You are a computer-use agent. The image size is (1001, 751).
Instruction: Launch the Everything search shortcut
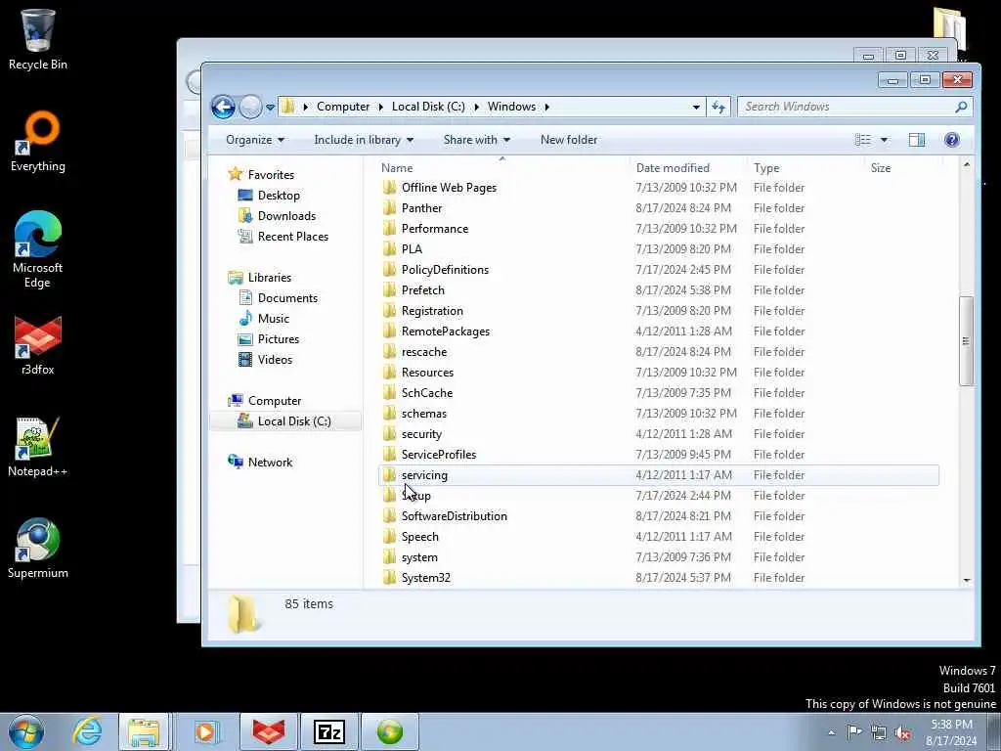tap(38, 142)
